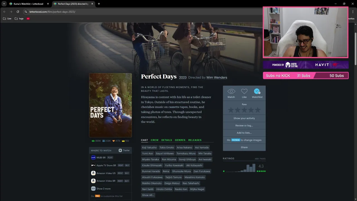Click the PRO badge to customize list
The image size is (357, 201).
point(97,196)
